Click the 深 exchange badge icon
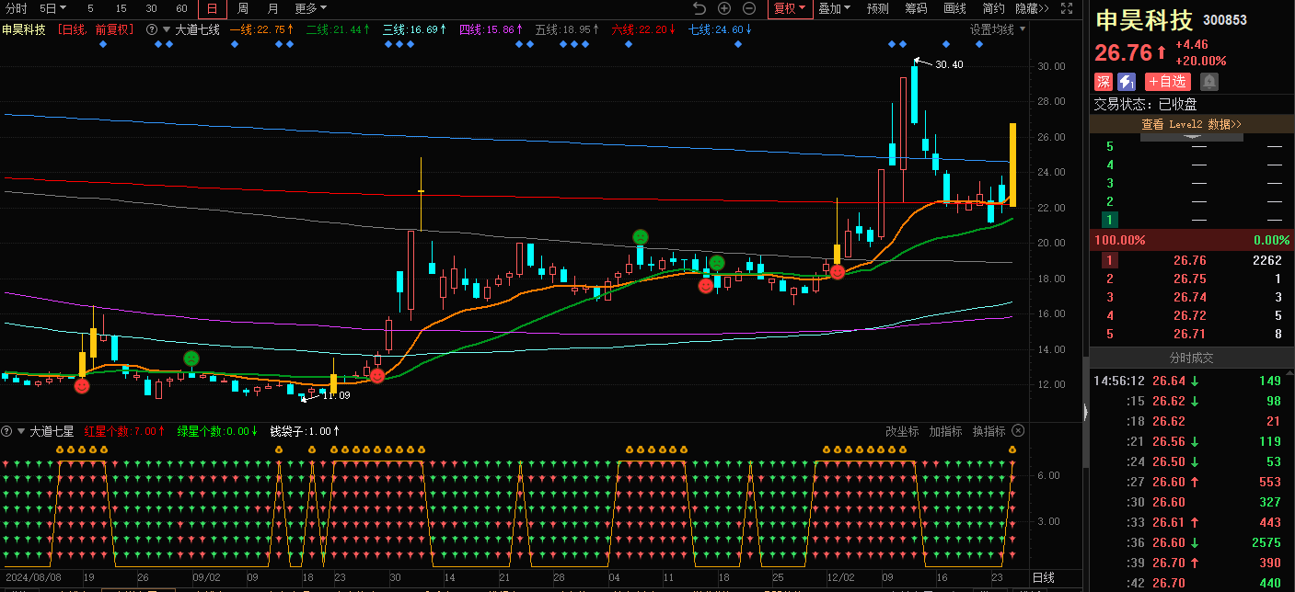 point(1103,82)
